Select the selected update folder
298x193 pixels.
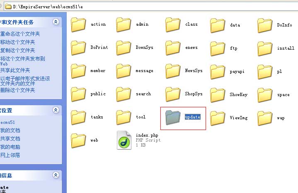point(173,118)
